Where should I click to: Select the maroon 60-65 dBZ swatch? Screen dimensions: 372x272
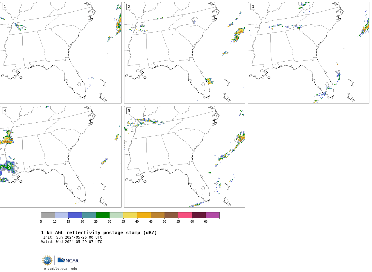pyautogui.click(x=199, y=215)
